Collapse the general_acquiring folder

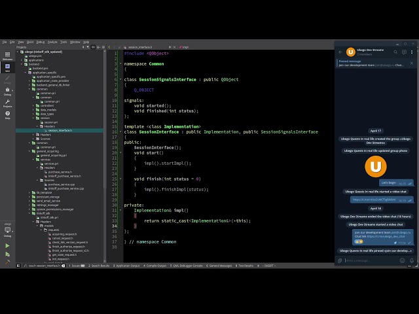tap(29, 151)
